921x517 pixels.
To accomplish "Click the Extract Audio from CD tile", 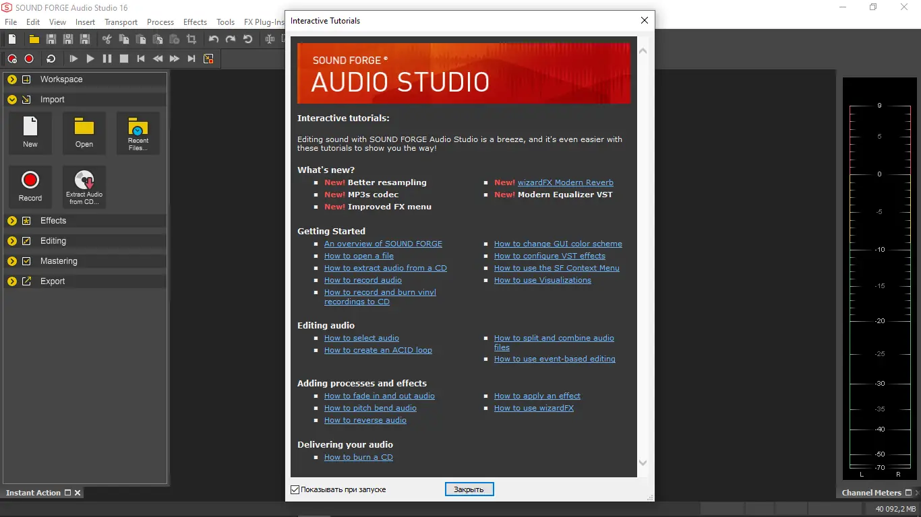I will [x=84, y=186].
